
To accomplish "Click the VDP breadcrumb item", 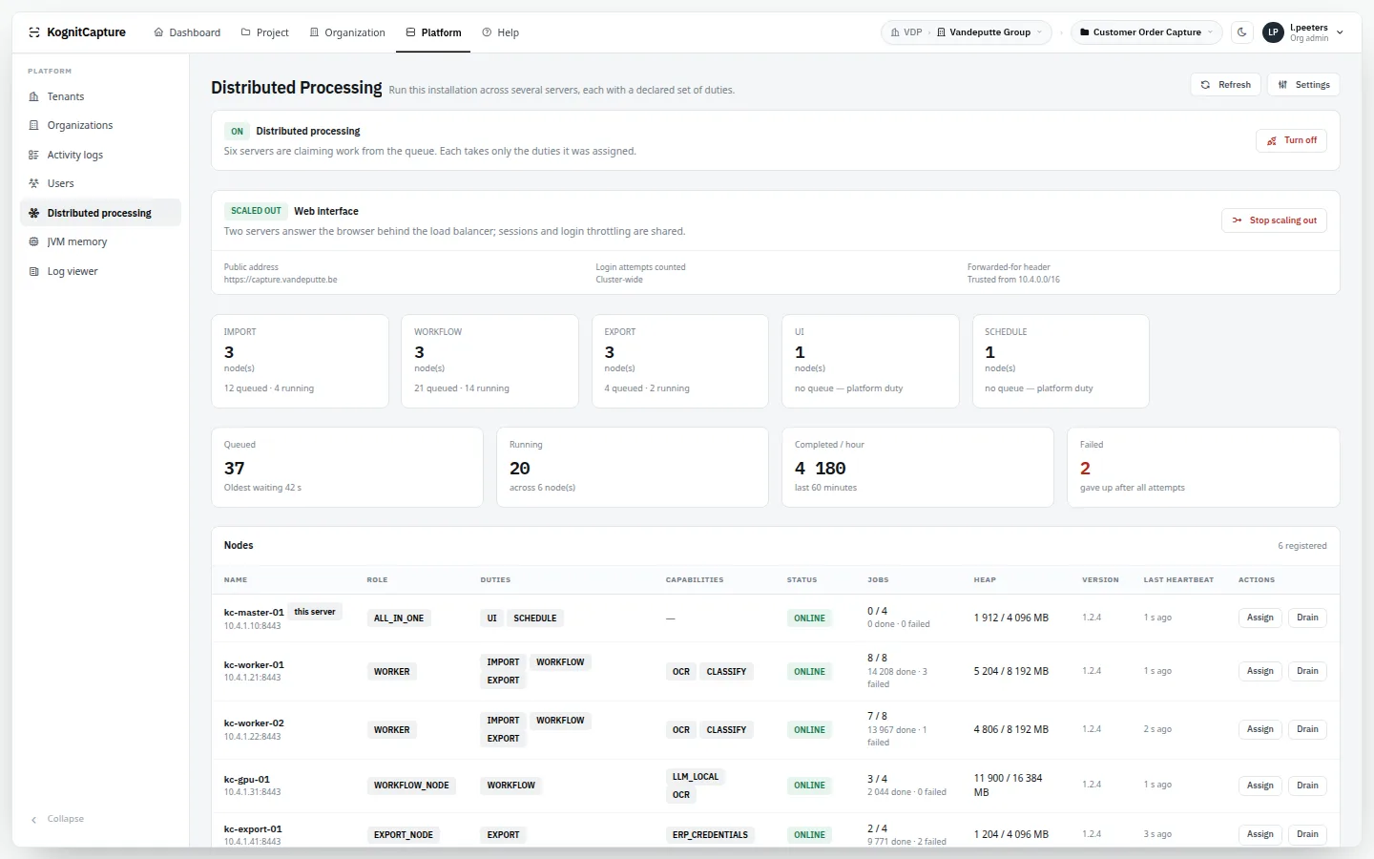I will (x=906, y=32).
